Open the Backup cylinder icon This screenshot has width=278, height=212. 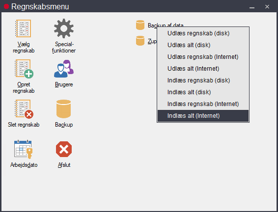click(64, 109)
